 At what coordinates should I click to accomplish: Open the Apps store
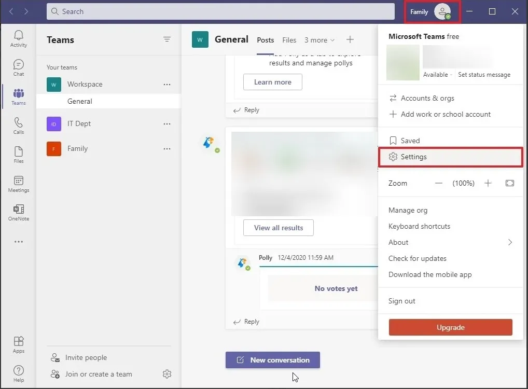coord(19,345)
